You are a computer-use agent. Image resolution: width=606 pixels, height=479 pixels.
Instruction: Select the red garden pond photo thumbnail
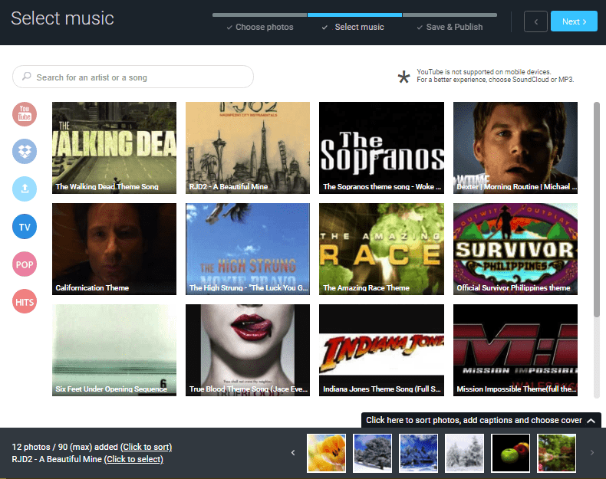[556, 453]
